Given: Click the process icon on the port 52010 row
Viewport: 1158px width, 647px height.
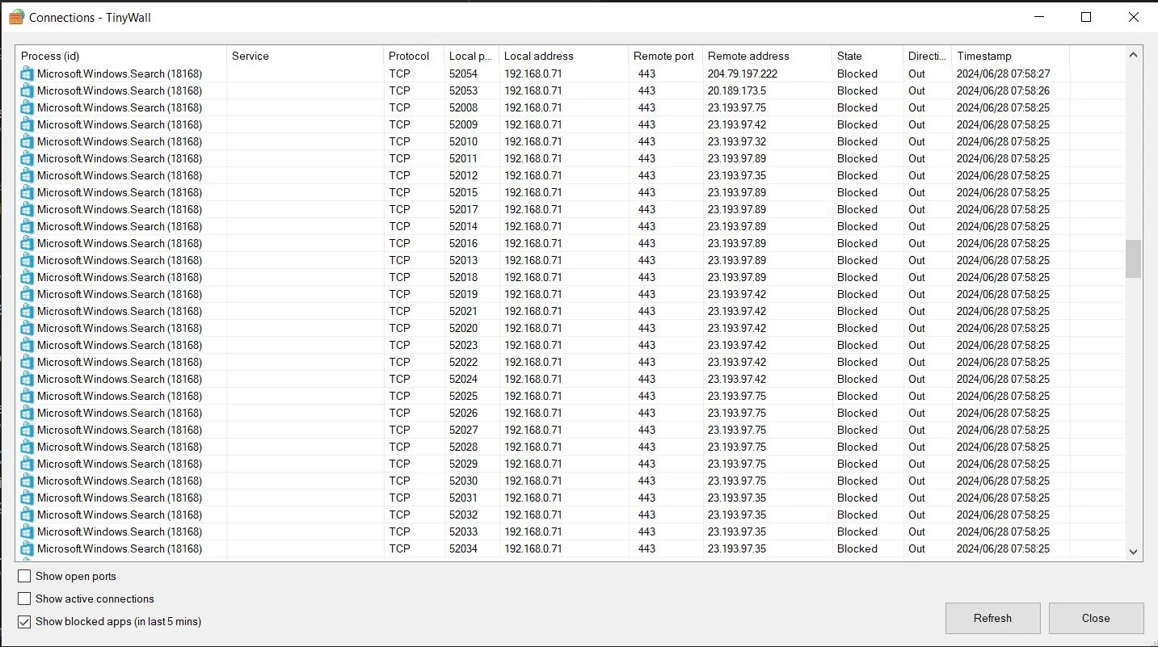Looking at the screenshot, I should point(27,141).
